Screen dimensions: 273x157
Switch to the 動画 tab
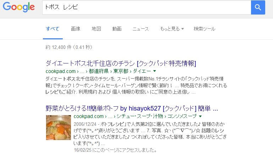pyautogui.click(x=117, y=29)
